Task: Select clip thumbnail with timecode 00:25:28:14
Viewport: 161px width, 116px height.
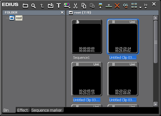Action: coord(123,36)
